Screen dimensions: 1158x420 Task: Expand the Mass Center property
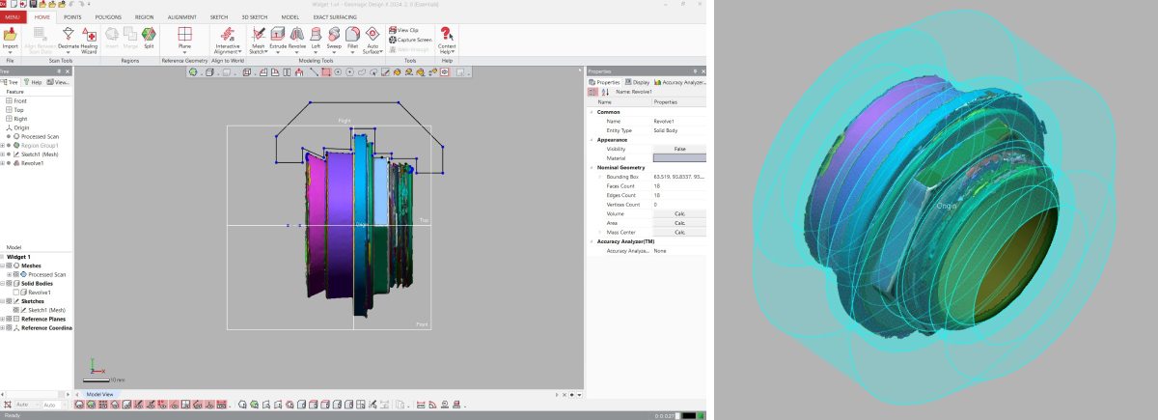(599, 232)
